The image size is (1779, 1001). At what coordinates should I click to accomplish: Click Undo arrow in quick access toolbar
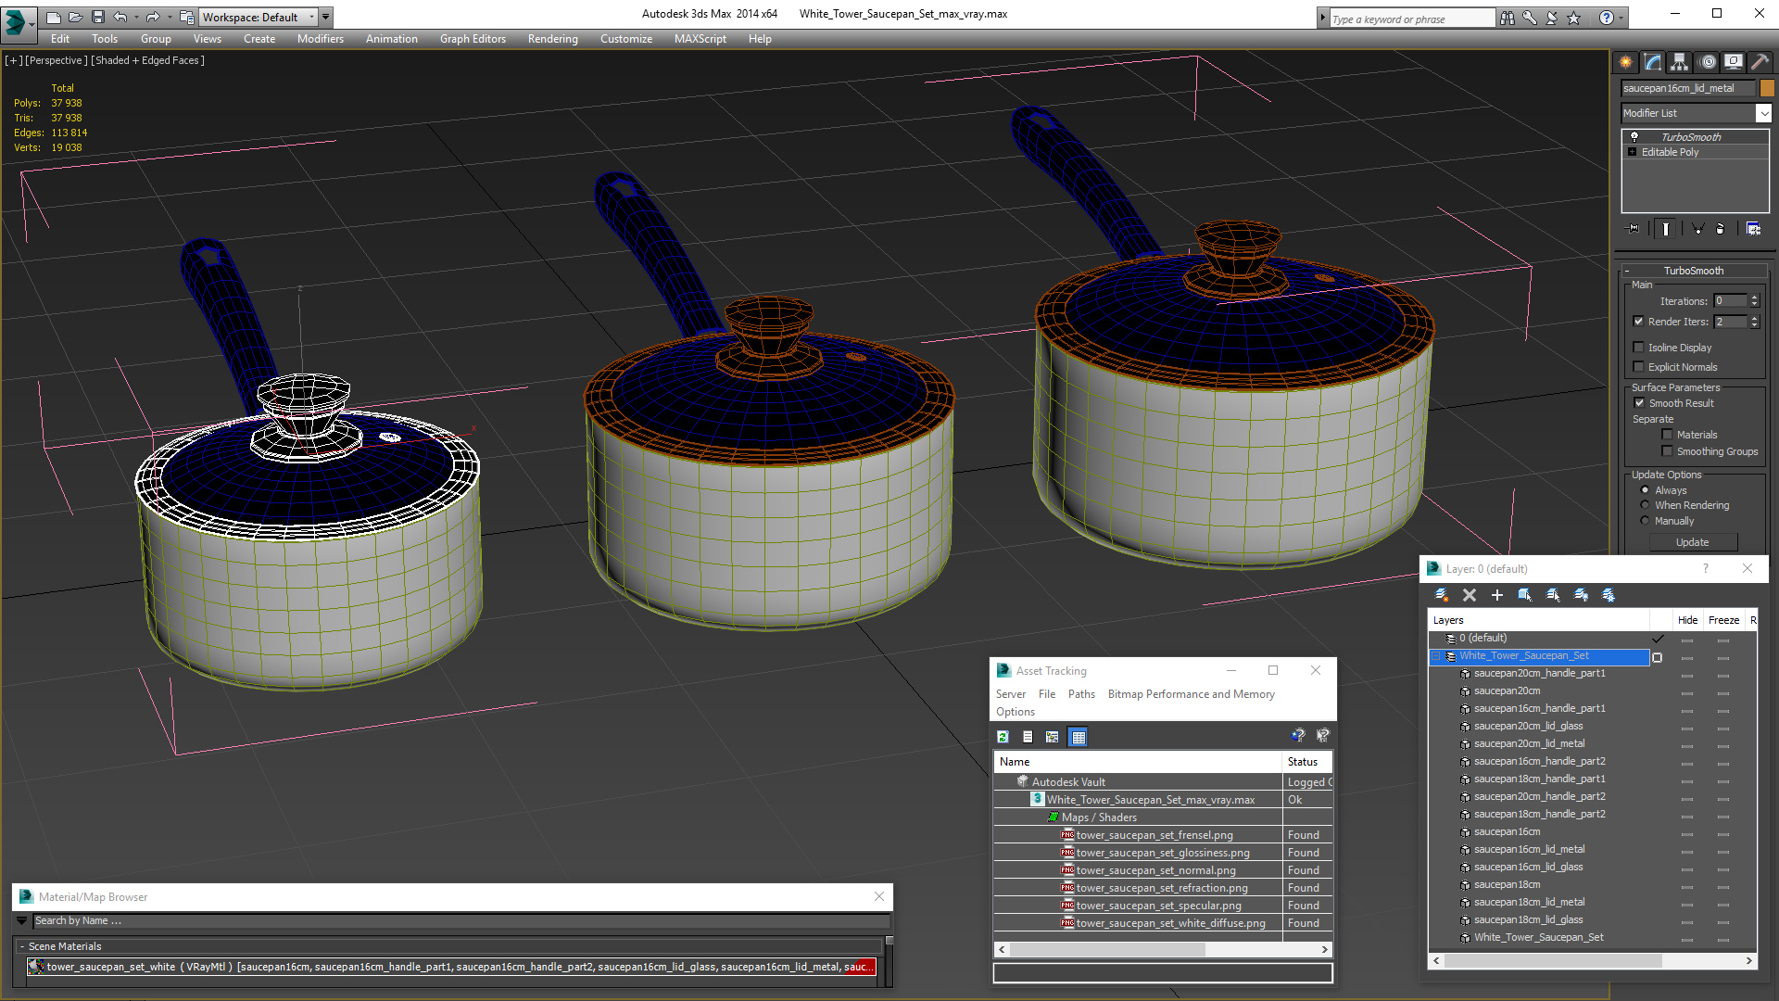click(x=120, y=17)
